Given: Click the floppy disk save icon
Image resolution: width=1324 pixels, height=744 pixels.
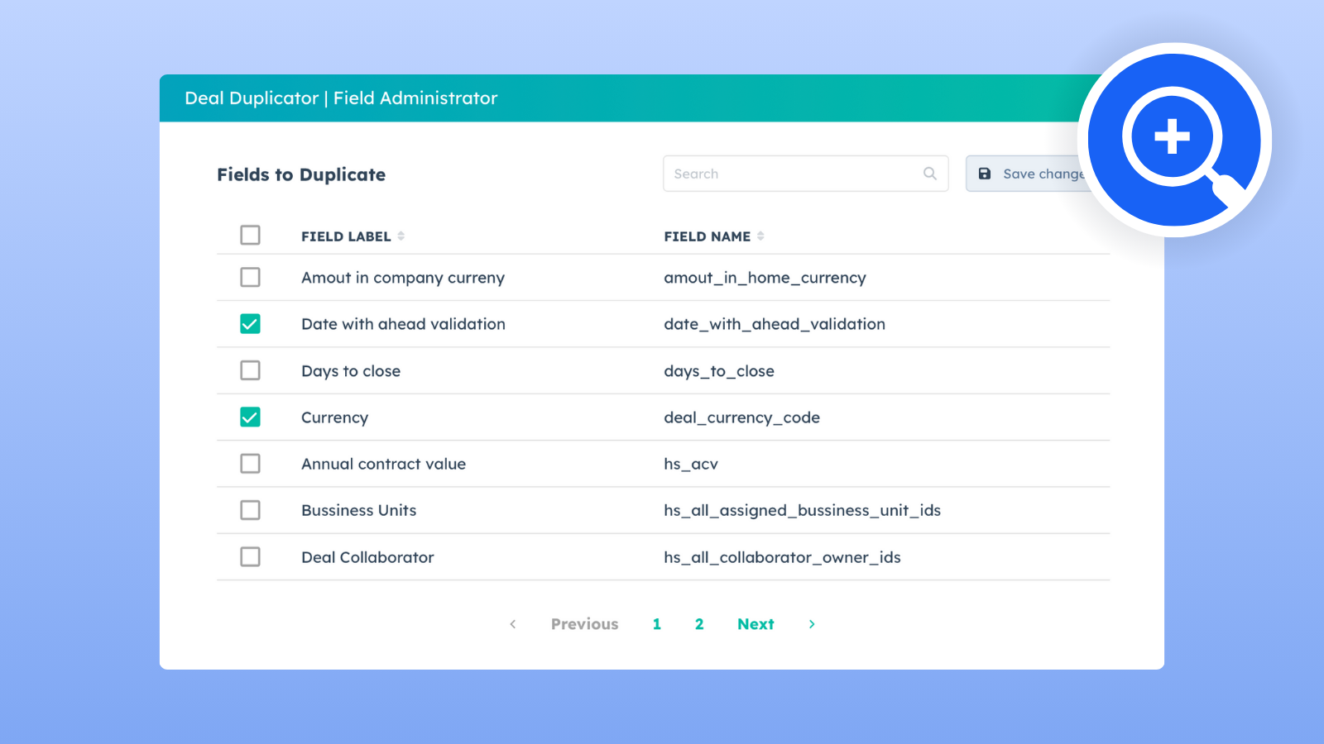Looking at the screenshot, I should (985, 174).
